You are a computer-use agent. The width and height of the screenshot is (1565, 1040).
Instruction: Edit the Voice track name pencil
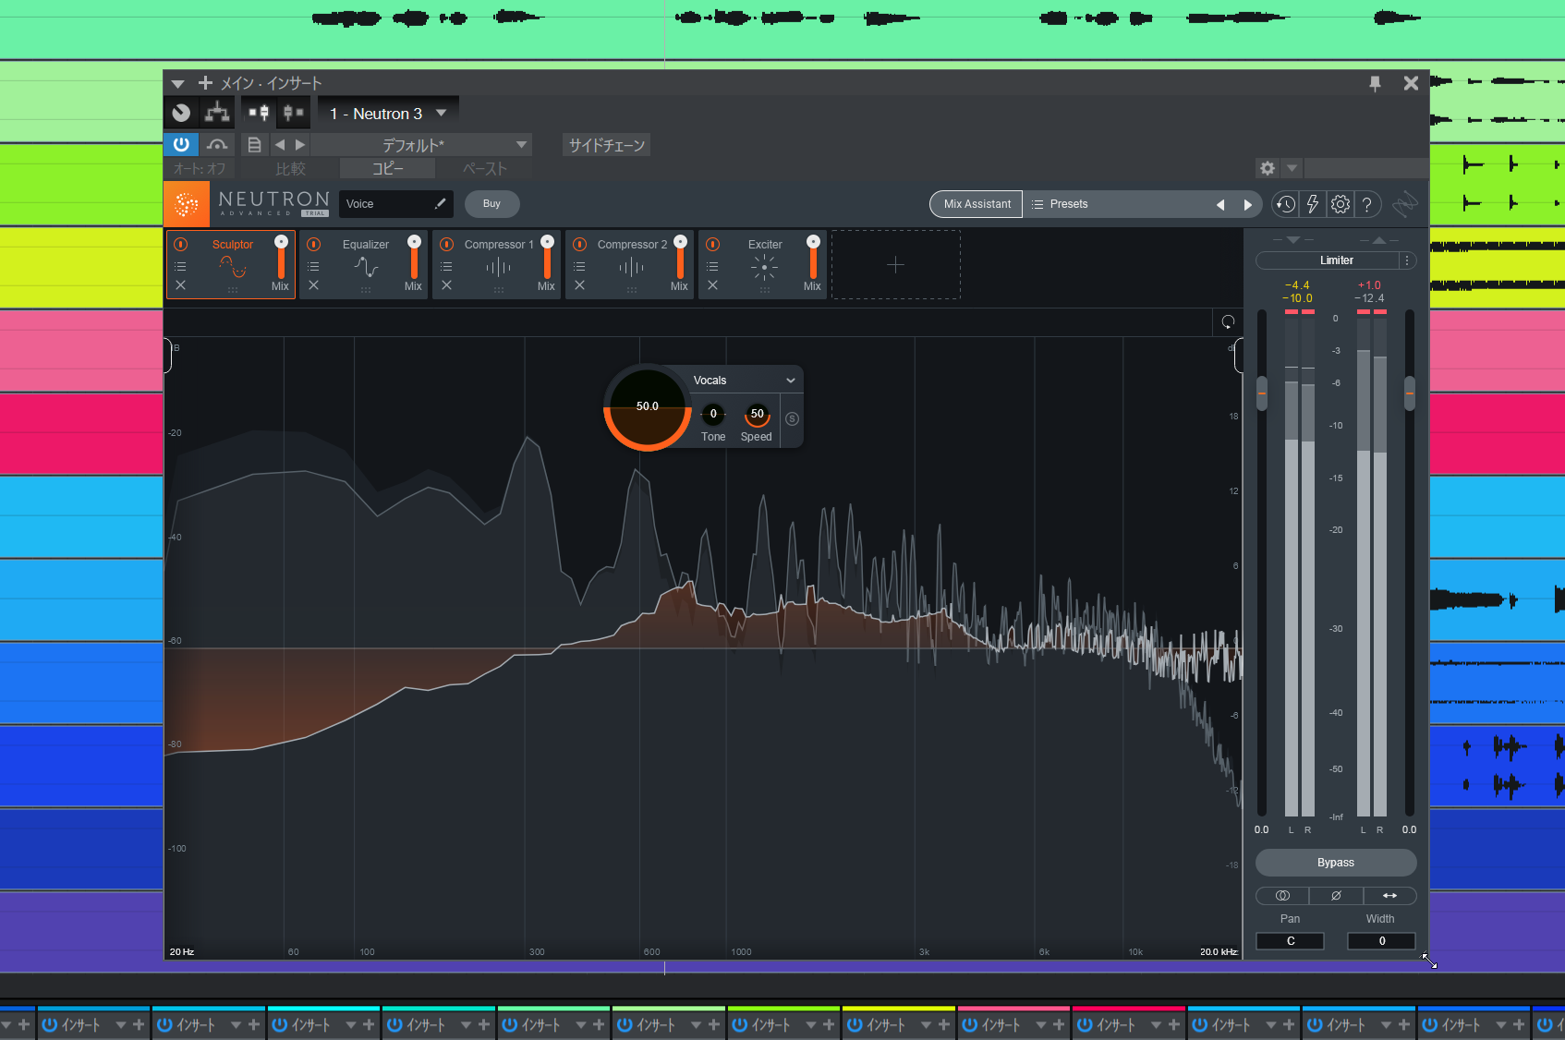point(441,204)
